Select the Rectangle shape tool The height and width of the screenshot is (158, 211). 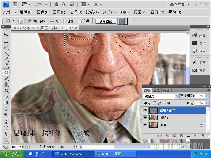6,140
